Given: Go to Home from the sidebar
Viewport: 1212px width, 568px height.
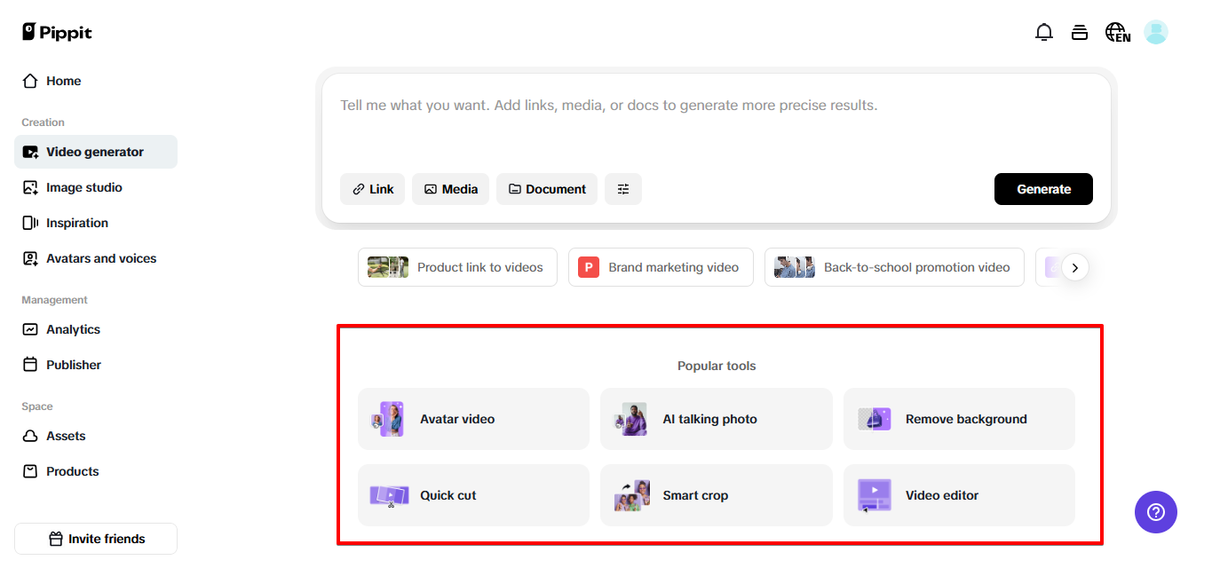Looking at the screenshot, I should coord(62,81).
